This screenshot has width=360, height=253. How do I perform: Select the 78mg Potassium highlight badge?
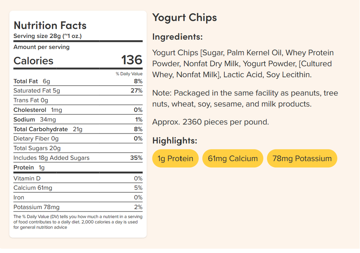[x=302, y=159]
